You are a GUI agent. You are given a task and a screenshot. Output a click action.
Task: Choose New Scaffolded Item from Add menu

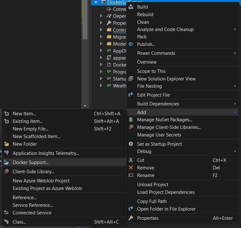(36, 136)
